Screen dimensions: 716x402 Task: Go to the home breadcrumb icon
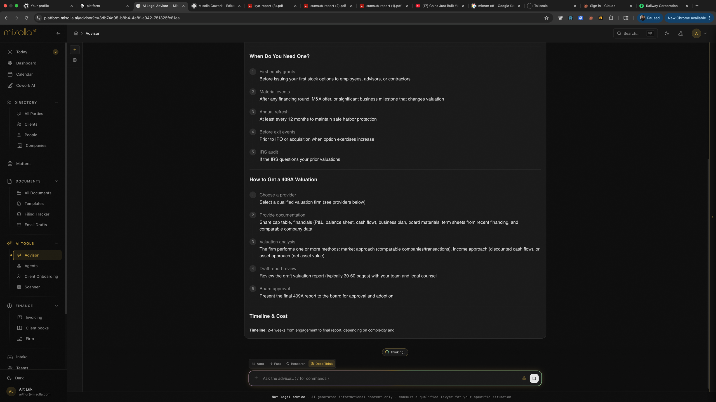click(x=76, y=33)
